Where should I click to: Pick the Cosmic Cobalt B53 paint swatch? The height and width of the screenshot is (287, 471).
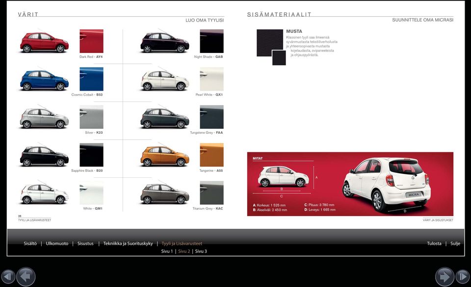coord(91,79)
